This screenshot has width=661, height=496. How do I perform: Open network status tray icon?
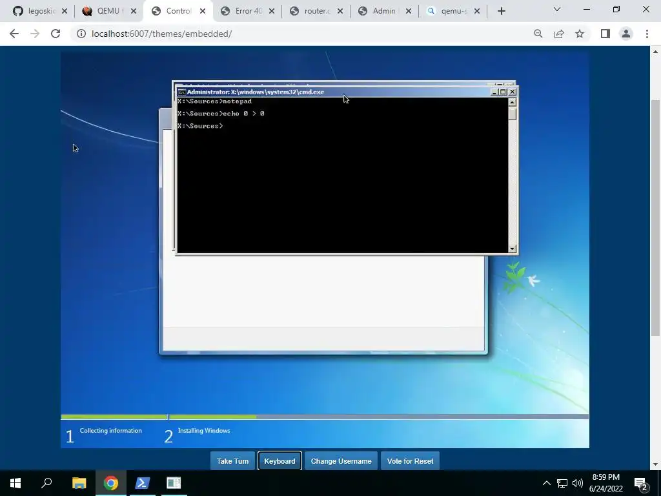[x=562, y=483]
